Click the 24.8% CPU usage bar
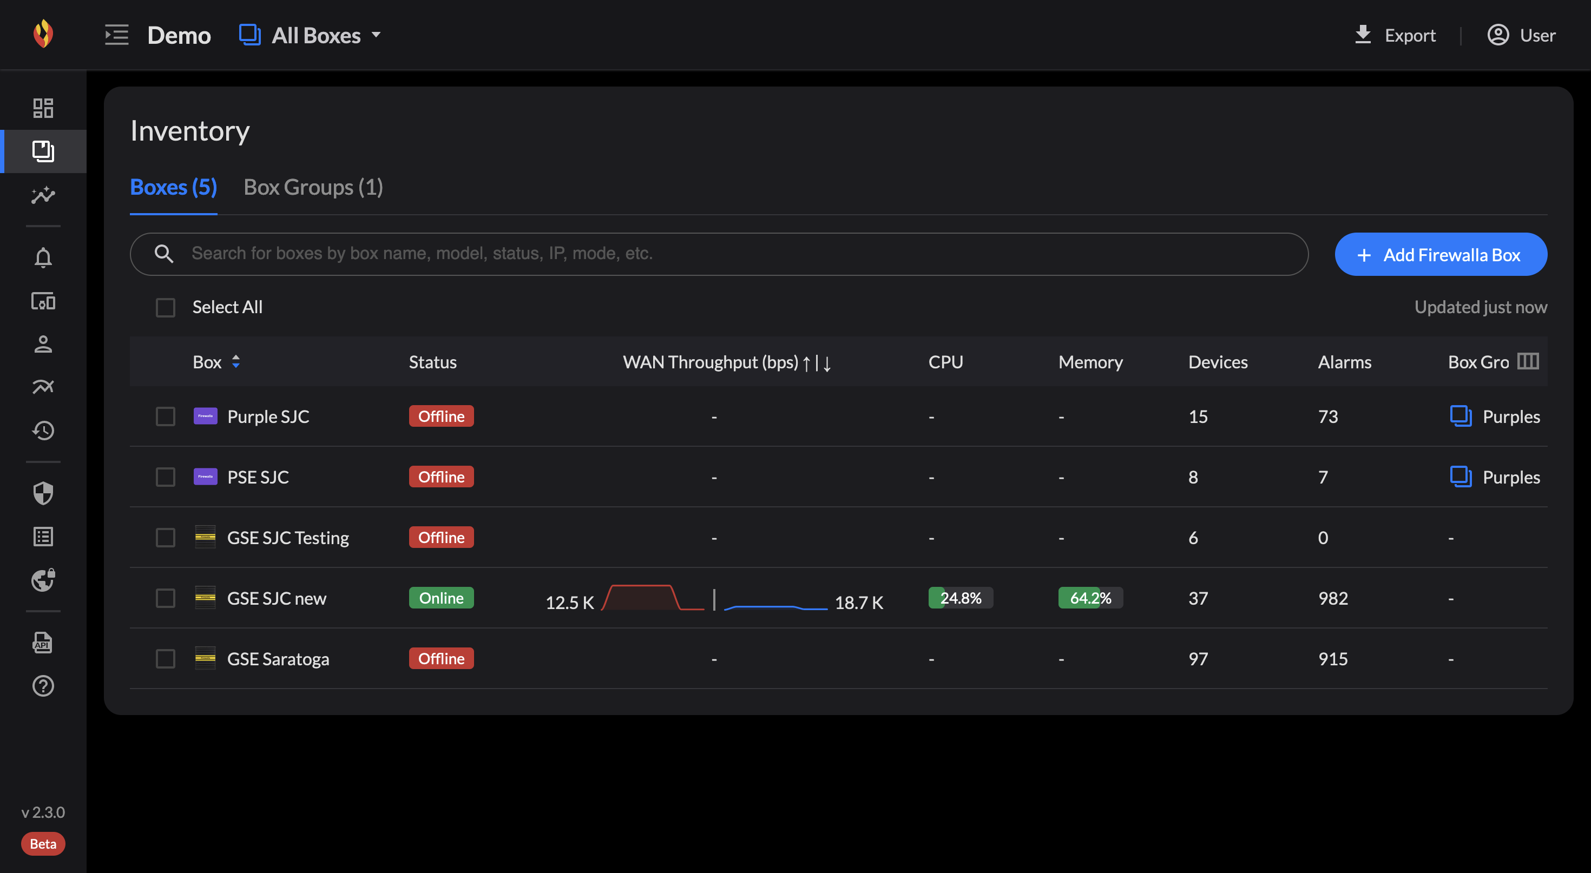This screenshot has width=1591, height=873. pos(961,598)
